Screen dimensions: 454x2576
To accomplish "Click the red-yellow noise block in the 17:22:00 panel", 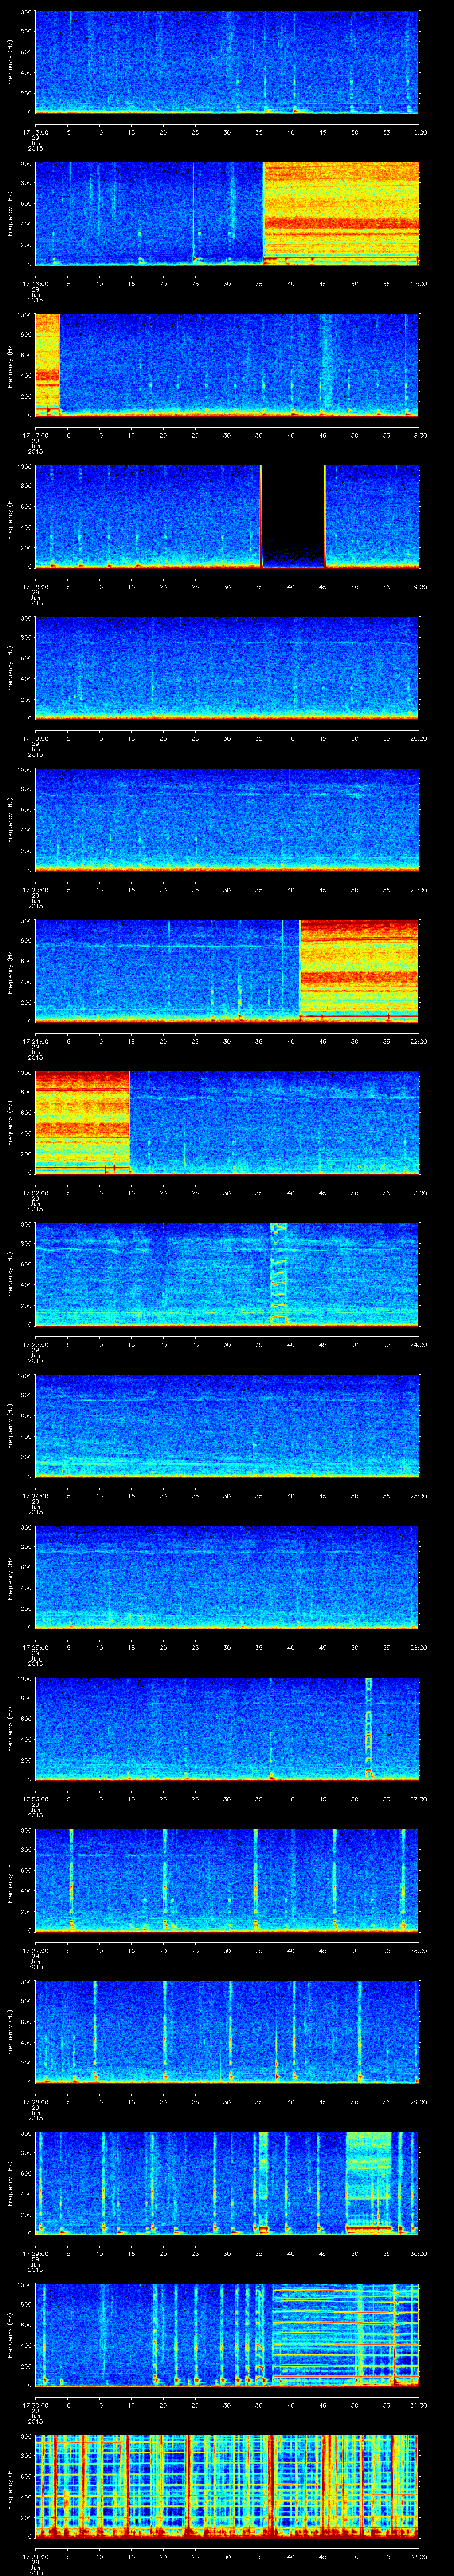I will click(83, 1122).
